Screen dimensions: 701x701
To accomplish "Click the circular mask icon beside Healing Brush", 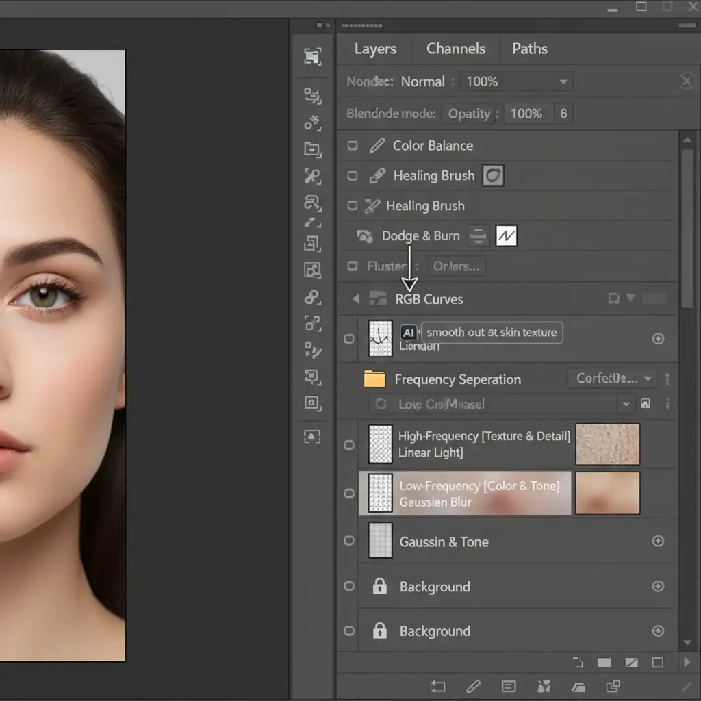I will pos(493,176).
